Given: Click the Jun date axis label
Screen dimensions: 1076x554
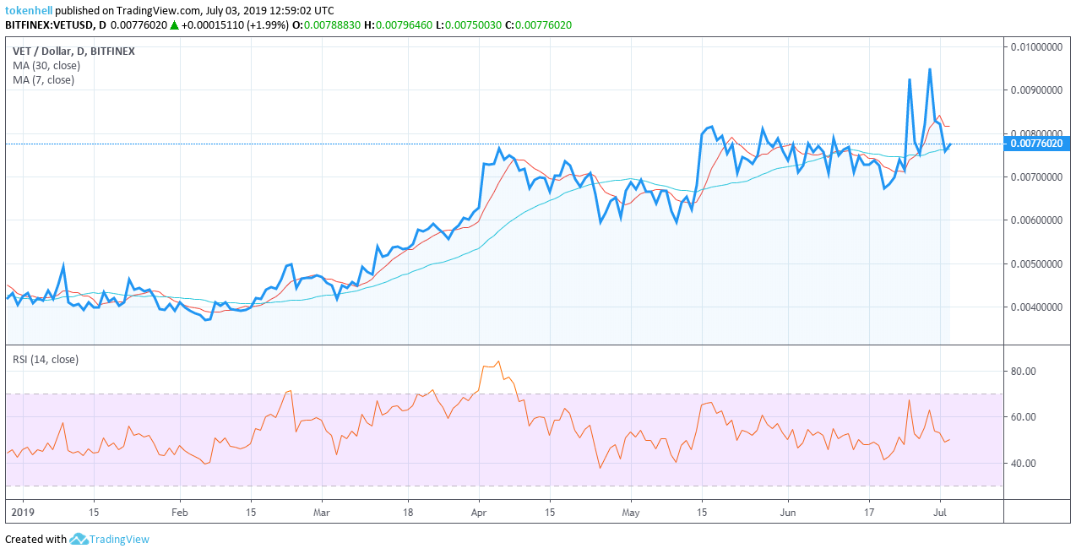Looking at the screenshot, I should (x=788, y=512).
